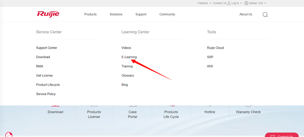Viewport: 304px width, 137px height.
Task: Open the Products menu
Action: coord(90,14)
